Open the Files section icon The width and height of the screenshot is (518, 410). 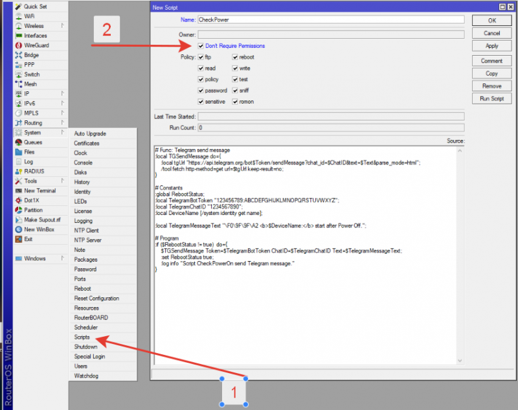coord(18,152)
